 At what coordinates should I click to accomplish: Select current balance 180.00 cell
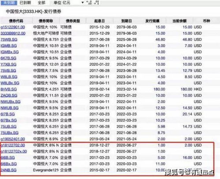[x=186, y=89]
